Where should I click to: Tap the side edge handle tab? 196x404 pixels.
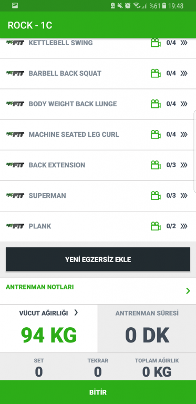pyautogui.click(x=195, y=151)
